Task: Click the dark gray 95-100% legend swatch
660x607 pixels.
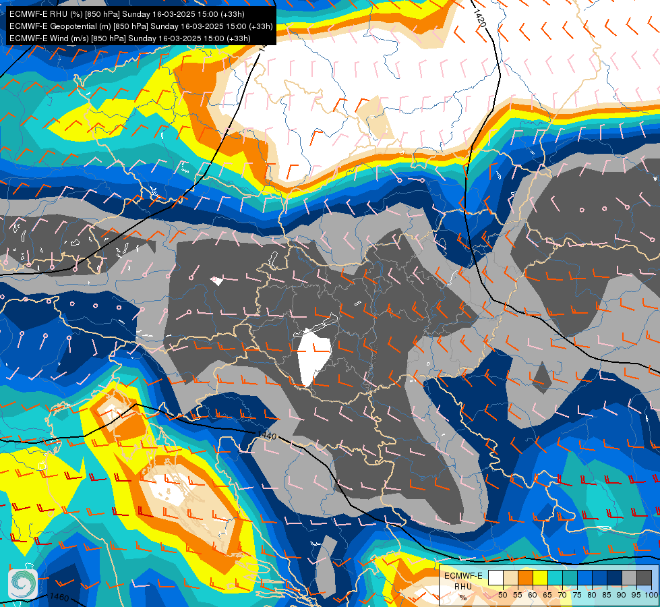Action: tap(644, 577)
